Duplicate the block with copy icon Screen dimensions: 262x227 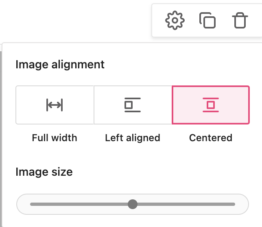[207, 20]
